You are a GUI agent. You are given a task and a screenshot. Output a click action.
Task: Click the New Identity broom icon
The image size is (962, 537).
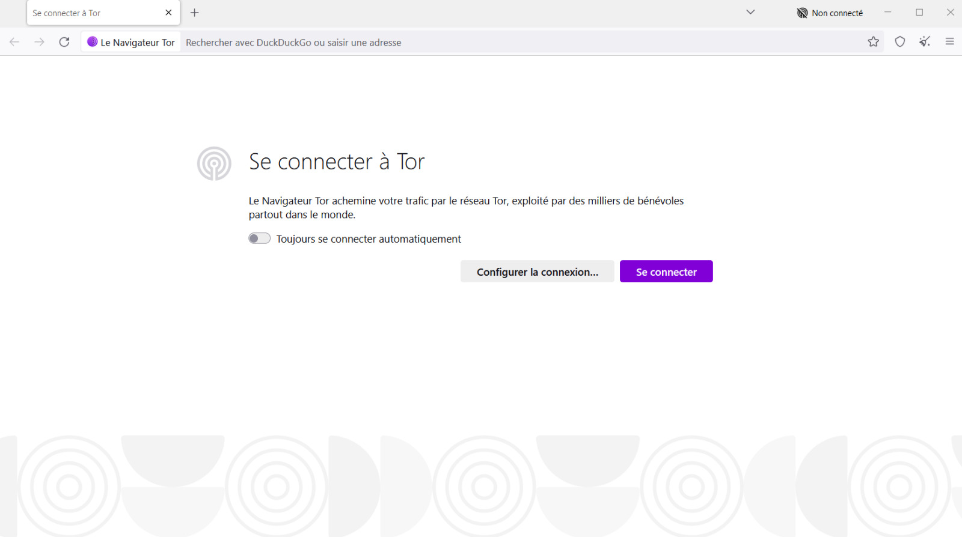(925, 41)
